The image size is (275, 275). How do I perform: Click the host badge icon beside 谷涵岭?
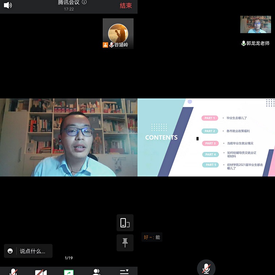tap(105, 45)
